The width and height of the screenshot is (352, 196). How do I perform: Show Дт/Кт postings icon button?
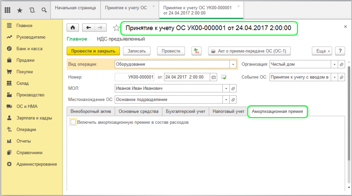tap(197, 51)
